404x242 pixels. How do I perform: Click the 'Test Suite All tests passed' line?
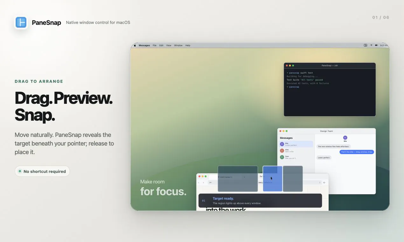(x=305, y=80)
